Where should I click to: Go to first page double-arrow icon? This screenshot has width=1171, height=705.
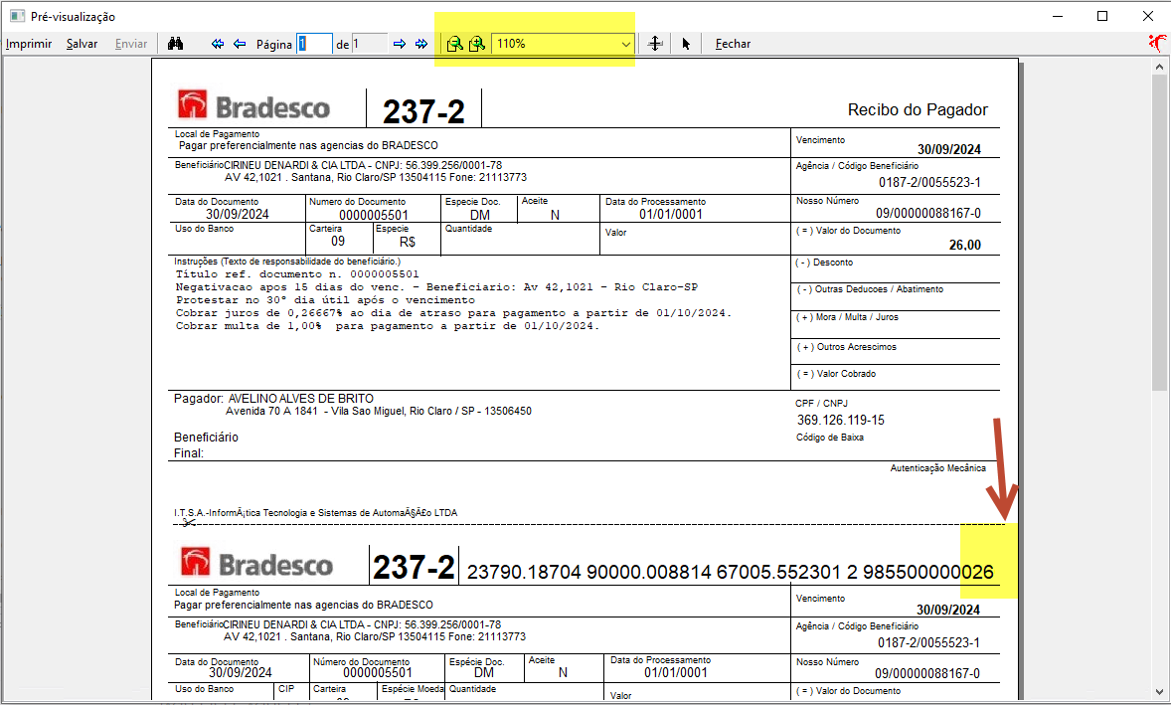pyautogui.click(x=218, y=44)
